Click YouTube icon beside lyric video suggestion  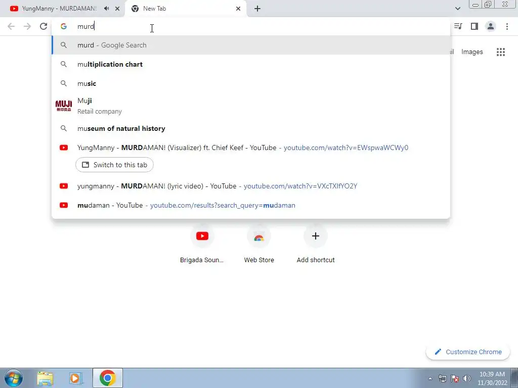tap(64, 186)
